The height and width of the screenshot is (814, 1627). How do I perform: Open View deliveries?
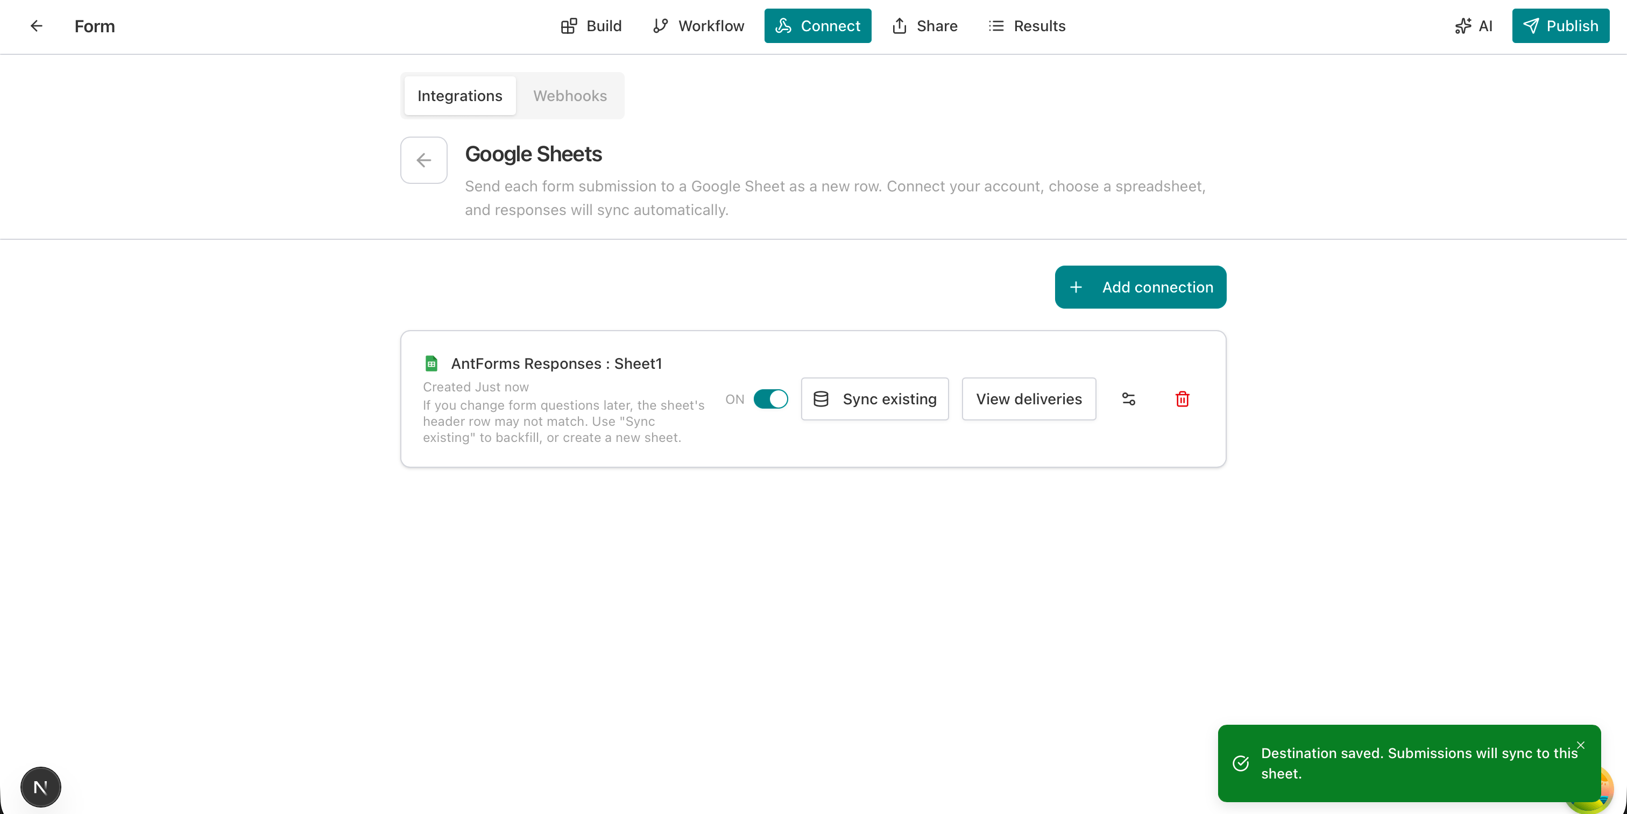(x=1028, y=399)
